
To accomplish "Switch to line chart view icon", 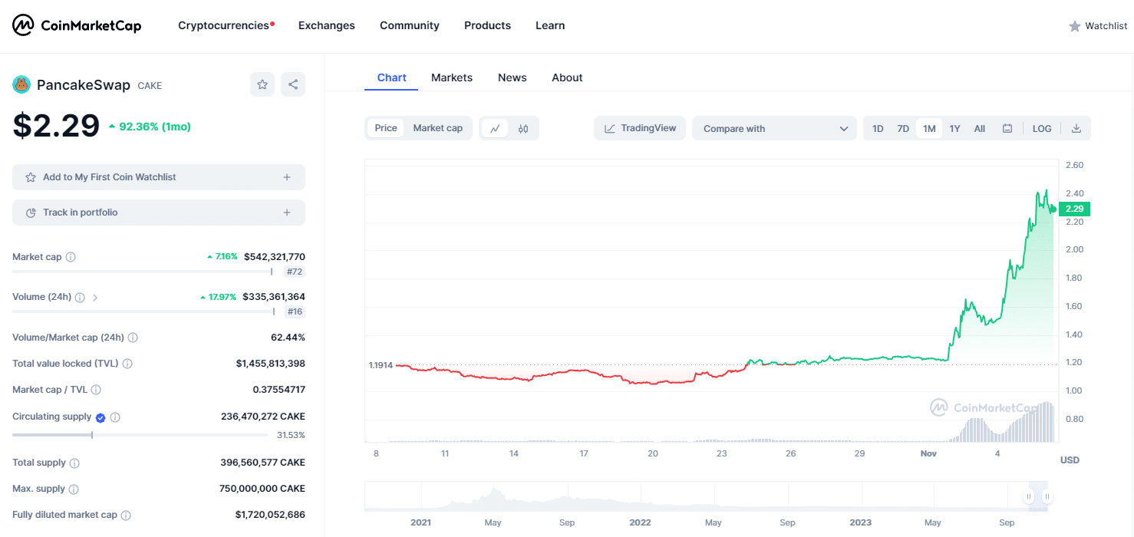I will [x=495, y=129].
